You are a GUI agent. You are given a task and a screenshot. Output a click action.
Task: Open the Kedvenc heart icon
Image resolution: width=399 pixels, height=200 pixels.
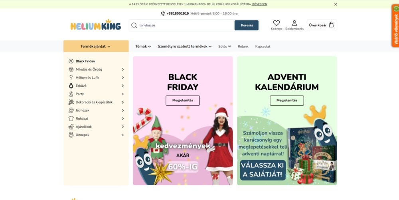277,23
